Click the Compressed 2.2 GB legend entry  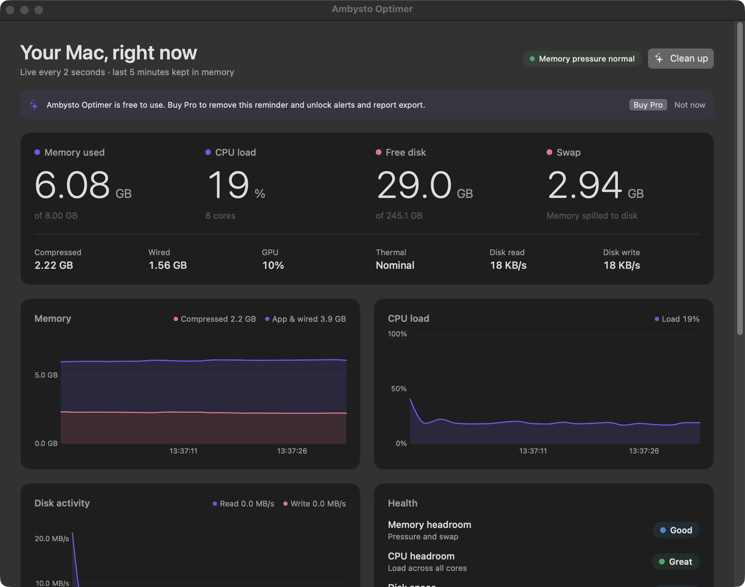[215, 319]
